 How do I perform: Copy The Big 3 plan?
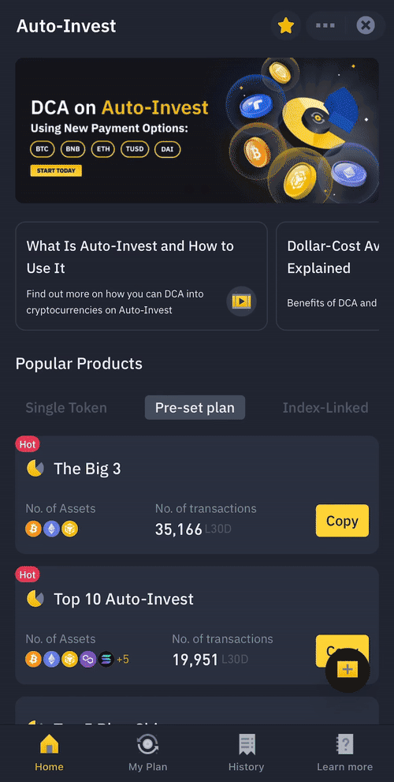tap(342, 521)
